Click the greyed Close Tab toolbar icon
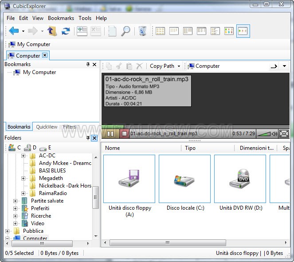Screen dimensions: 294x262 (96, 31)
